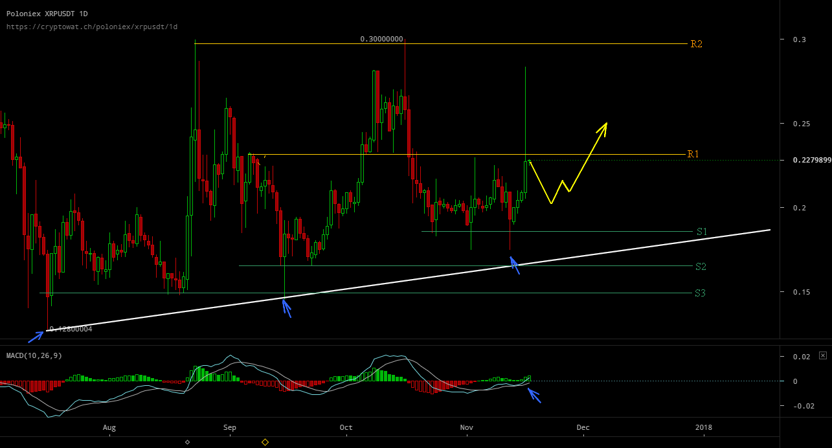Click the 2018 label on time axis
This screenshot has width=832, height=448.
(703, 427)
